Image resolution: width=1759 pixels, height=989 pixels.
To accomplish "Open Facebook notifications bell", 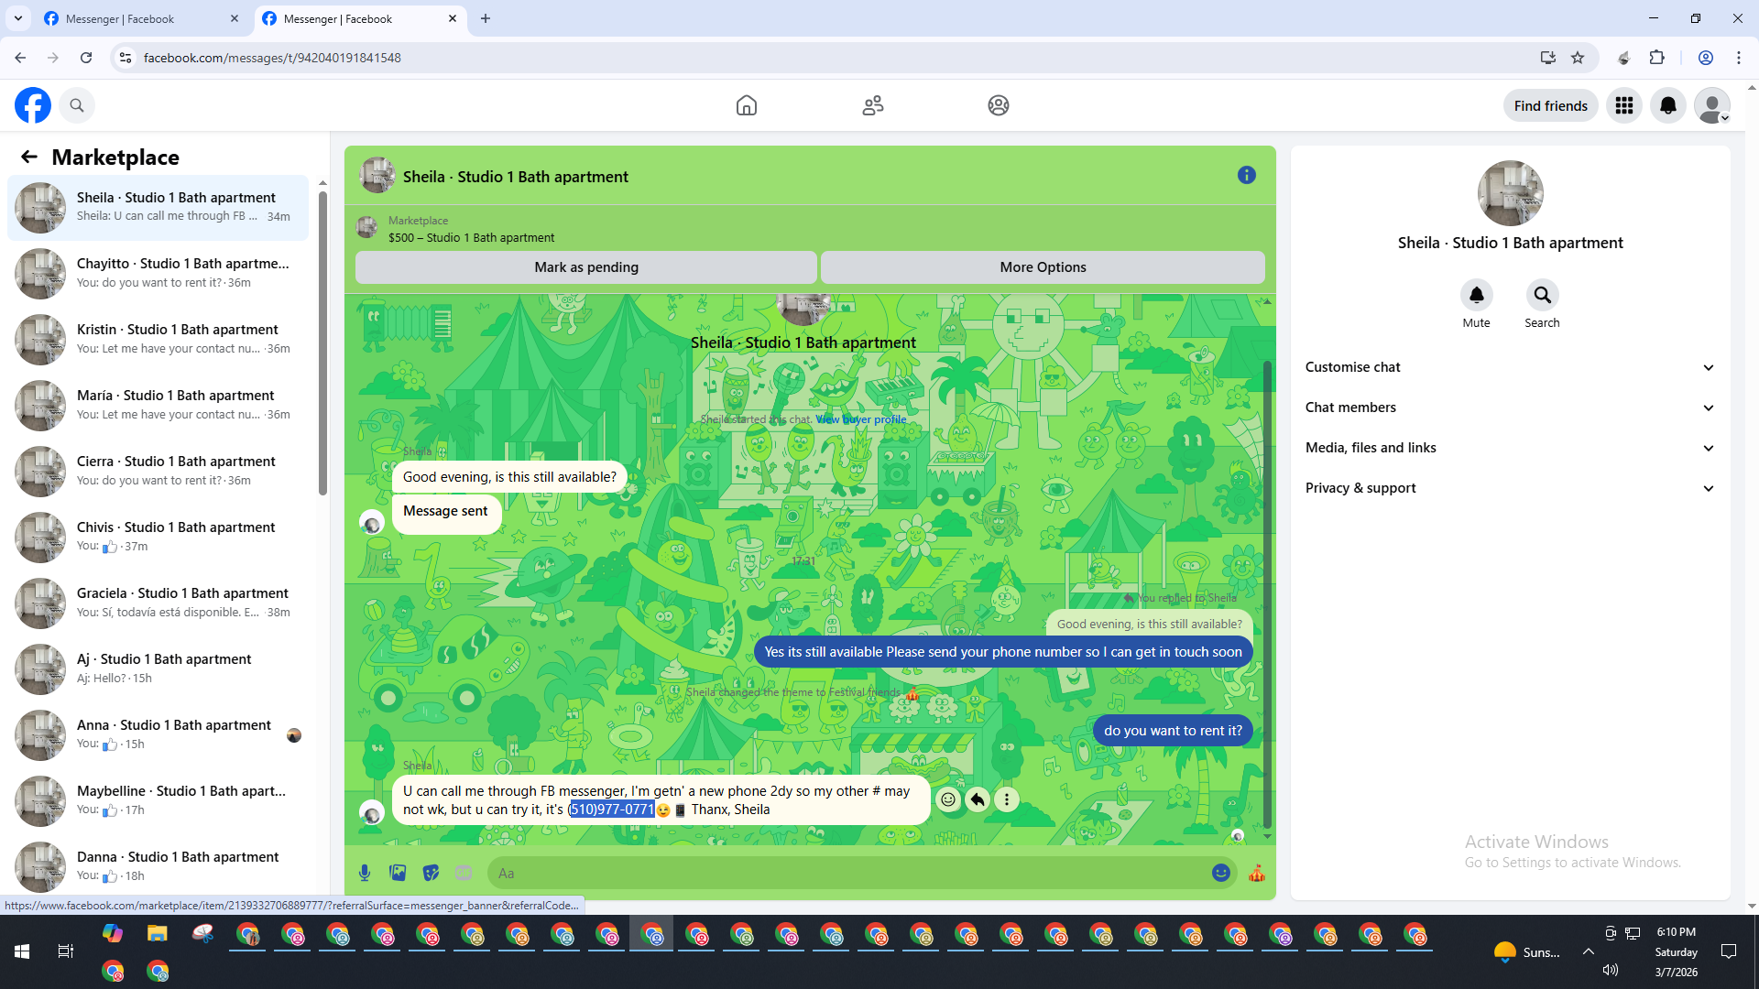I will pyautogui.click(x=1668, y=105).
